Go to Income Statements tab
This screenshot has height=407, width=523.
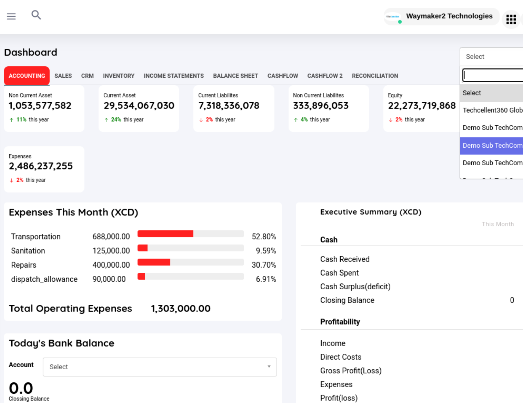(174, 76)
